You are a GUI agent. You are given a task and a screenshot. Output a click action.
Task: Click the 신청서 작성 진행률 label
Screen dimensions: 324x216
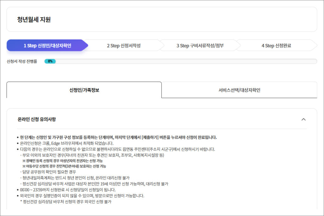pyautogui.click(x=22, y=61)
